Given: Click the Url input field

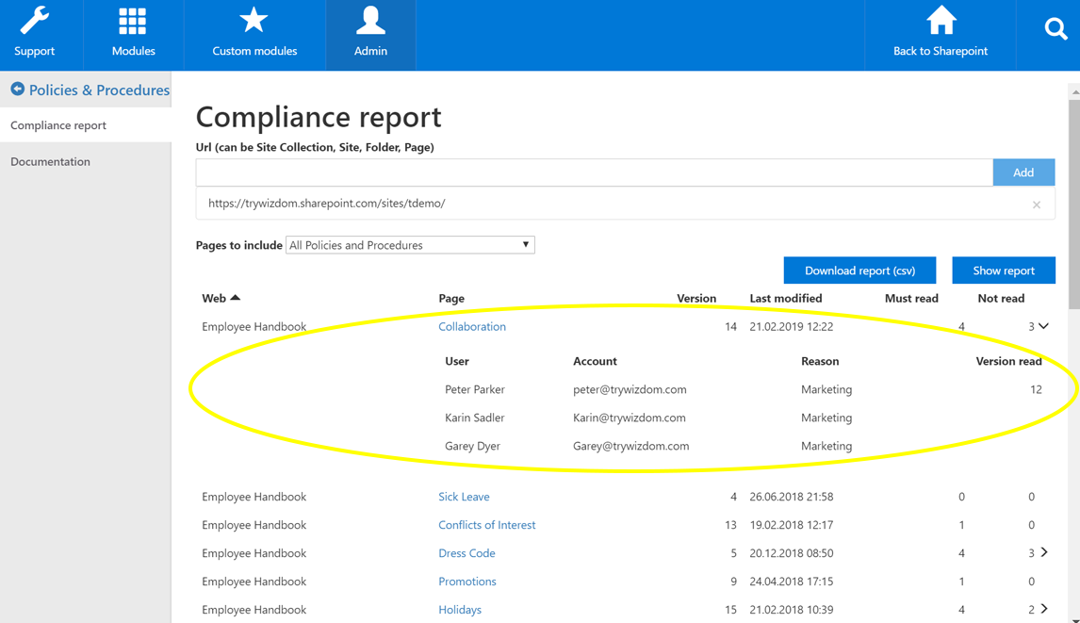Looking at the screenshot, I should (594, 172).
